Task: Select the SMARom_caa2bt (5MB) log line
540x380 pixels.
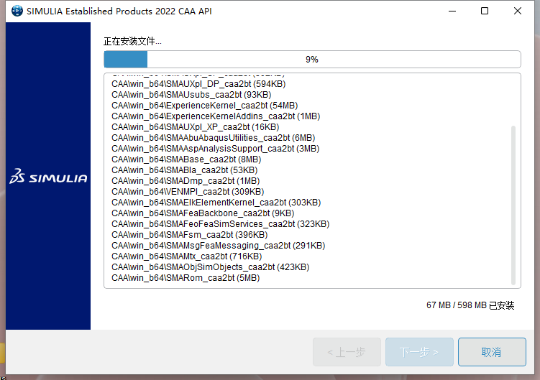Action: point(186,278)
